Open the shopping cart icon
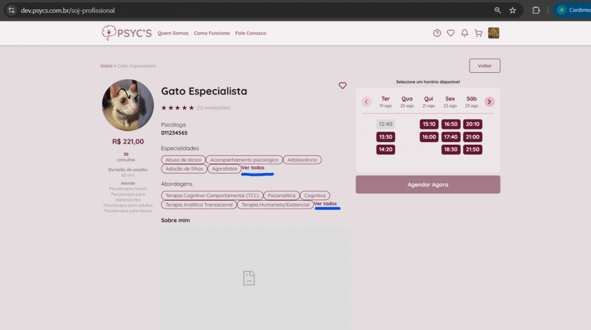The width and height of the screenshot is (591, 330). (x=478, y=33)
